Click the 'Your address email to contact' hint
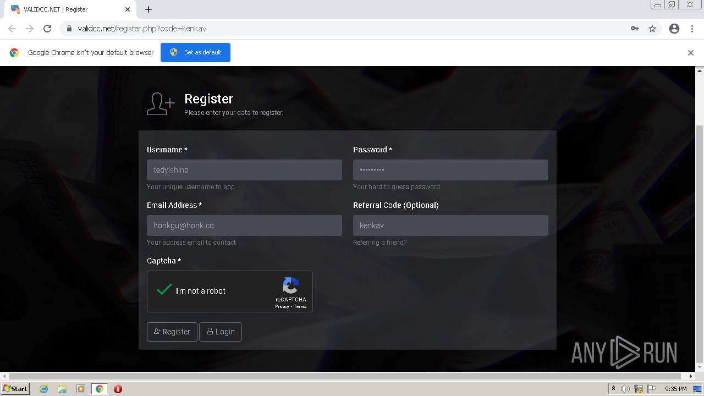This screenshot has height=396, width=704. [191, 243]
